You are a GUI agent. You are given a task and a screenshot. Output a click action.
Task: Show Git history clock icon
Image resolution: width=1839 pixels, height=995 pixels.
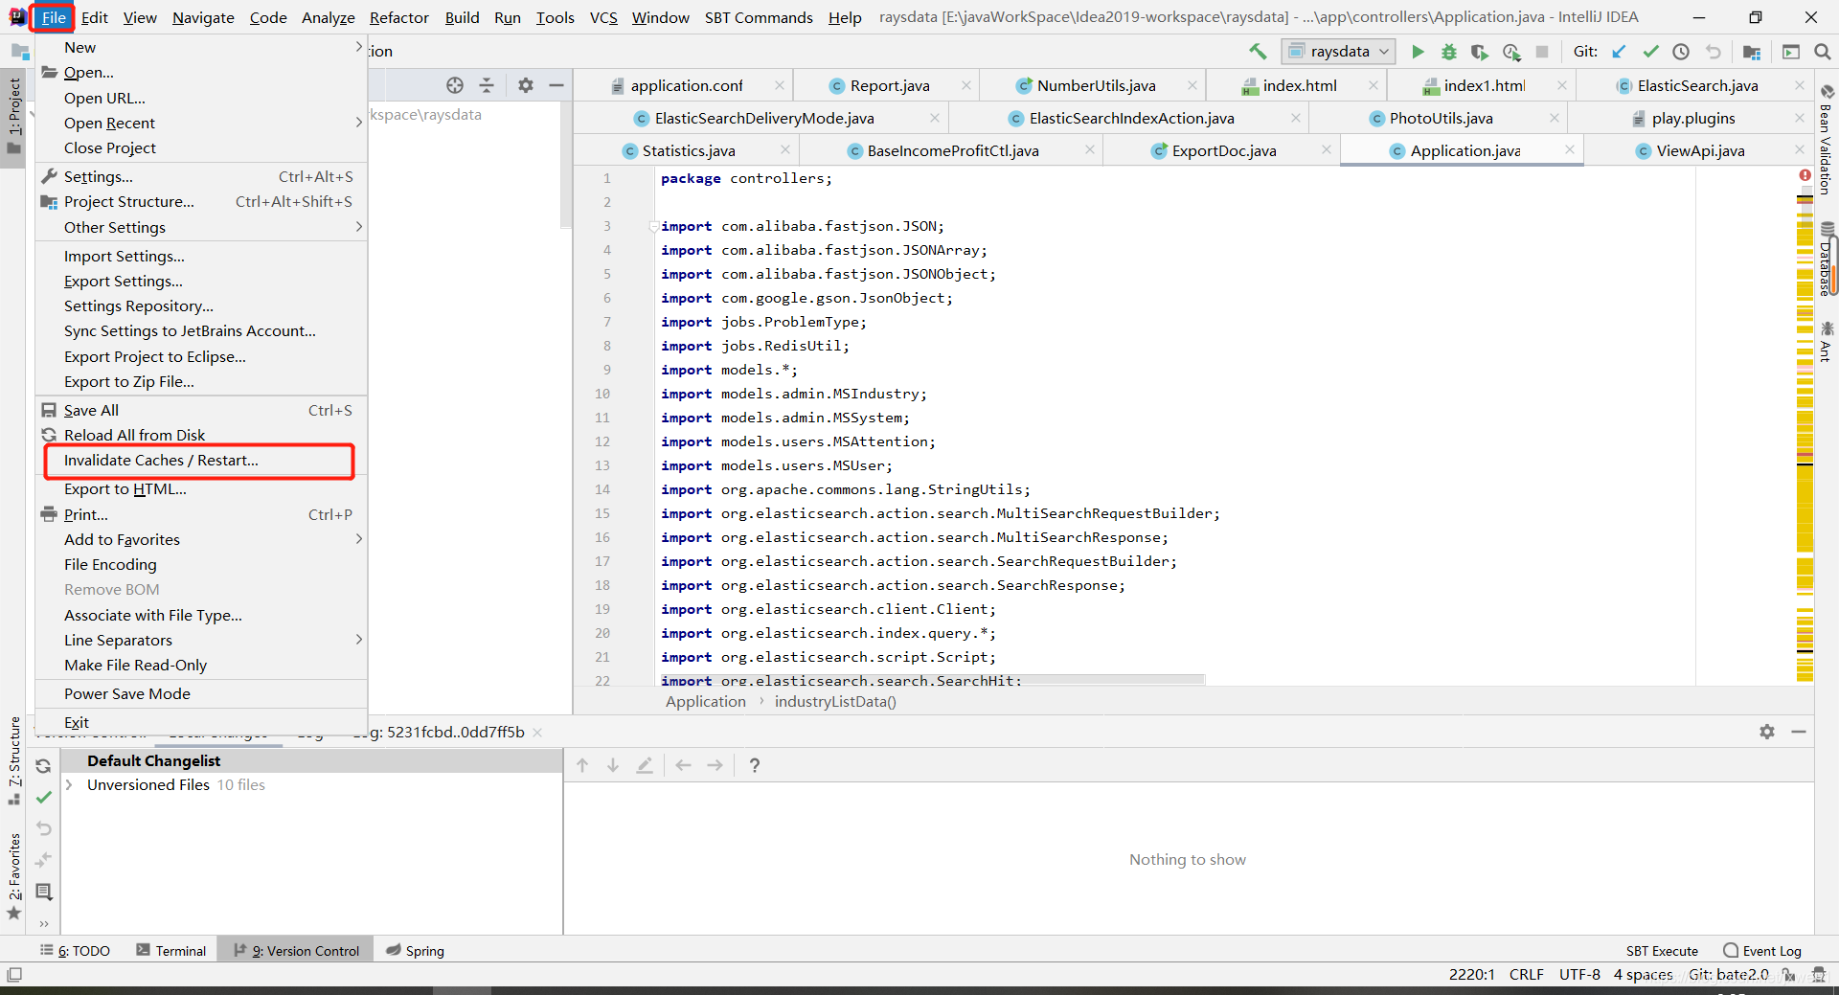1681,52
